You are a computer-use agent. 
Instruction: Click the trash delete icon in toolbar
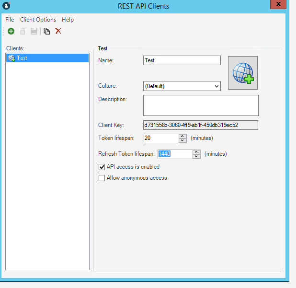tap(23, 31)
